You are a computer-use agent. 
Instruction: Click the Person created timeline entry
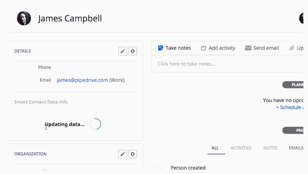[x=188, y=168]
